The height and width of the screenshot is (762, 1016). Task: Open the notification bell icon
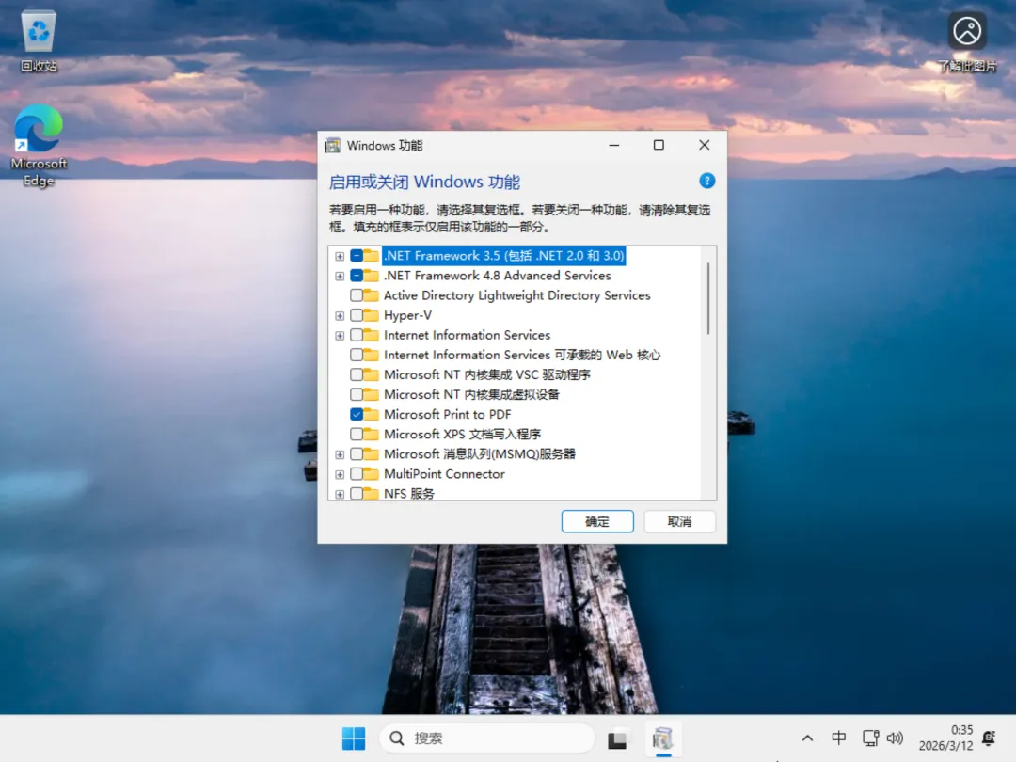pos(989,738)
